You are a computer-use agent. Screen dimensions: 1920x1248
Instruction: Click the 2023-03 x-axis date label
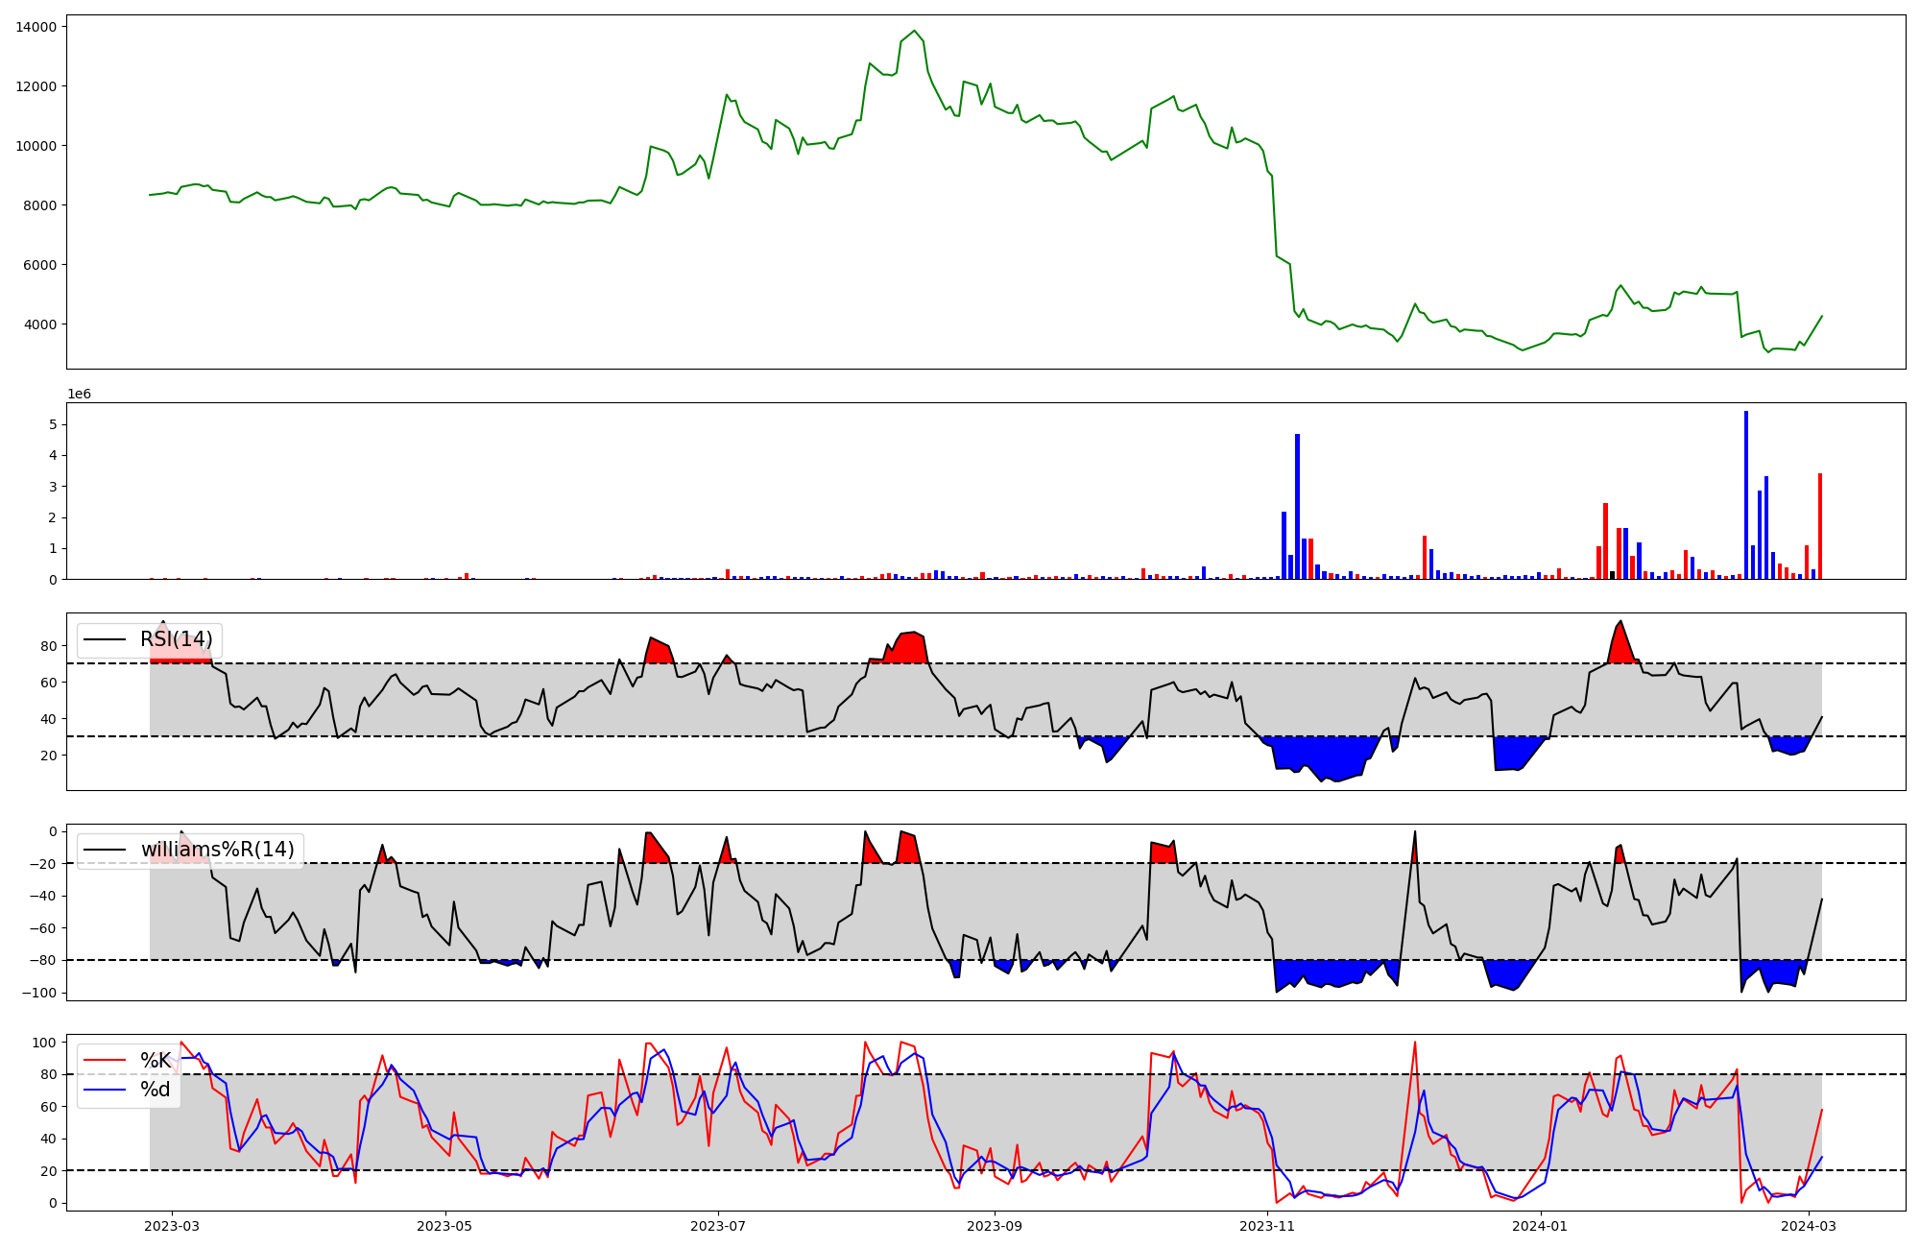click(x=172, y=1226)
